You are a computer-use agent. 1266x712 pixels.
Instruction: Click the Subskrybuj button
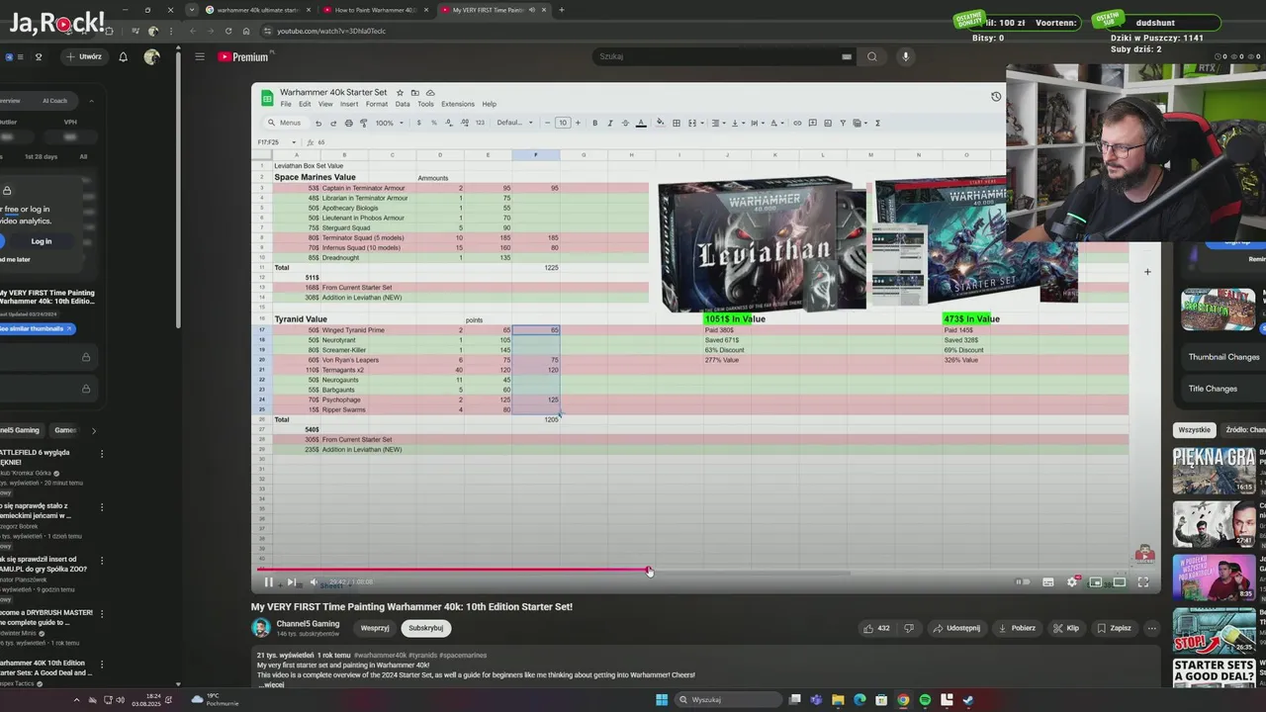(x=426, y=628)
